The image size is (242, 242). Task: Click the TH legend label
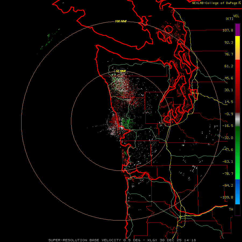(x=231, y=209)
